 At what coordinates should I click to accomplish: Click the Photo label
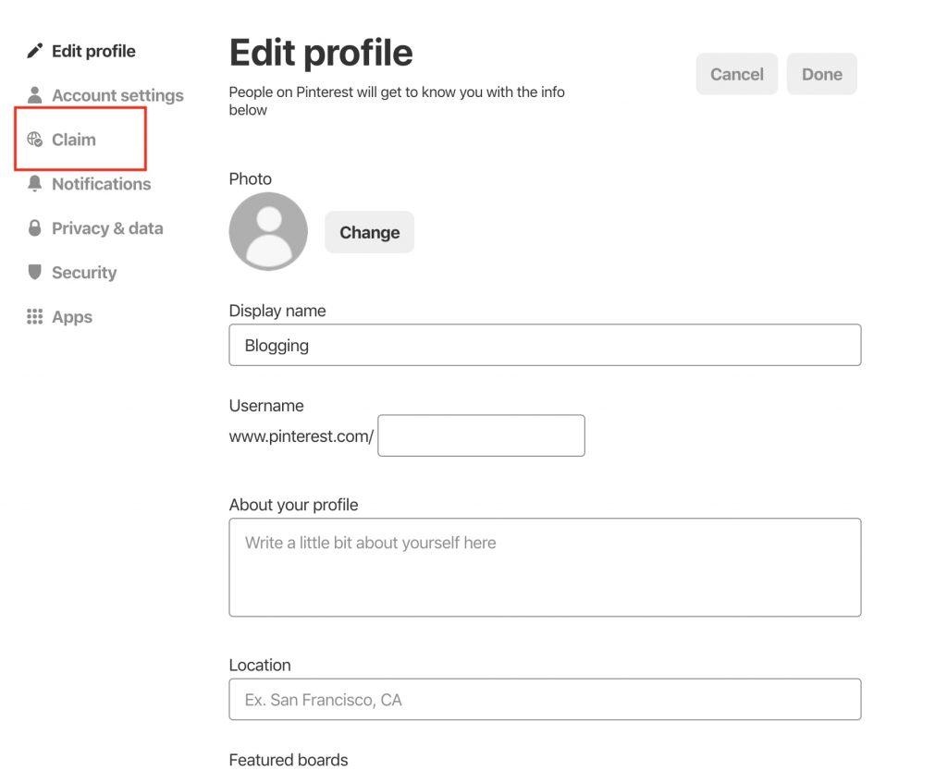point(250,179)
